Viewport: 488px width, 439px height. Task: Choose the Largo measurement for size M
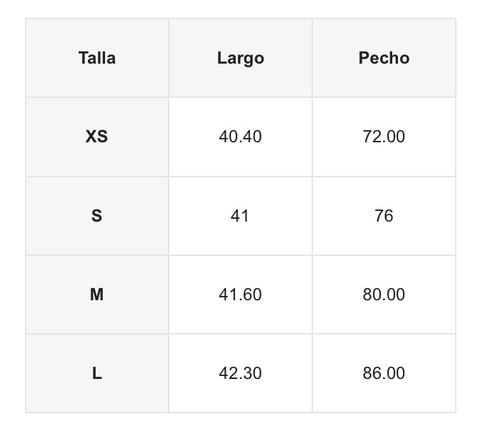point(240,294)
